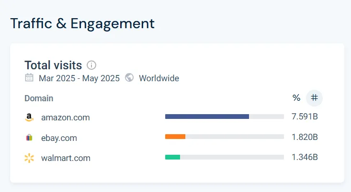Click the Walmart spark icon
This screenshot has height=192, width=351.
point(29,158)
